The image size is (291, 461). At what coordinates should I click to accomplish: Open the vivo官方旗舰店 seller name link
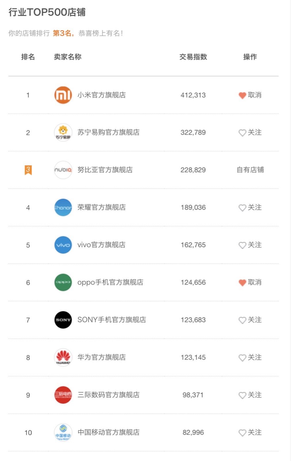[101, 245]
